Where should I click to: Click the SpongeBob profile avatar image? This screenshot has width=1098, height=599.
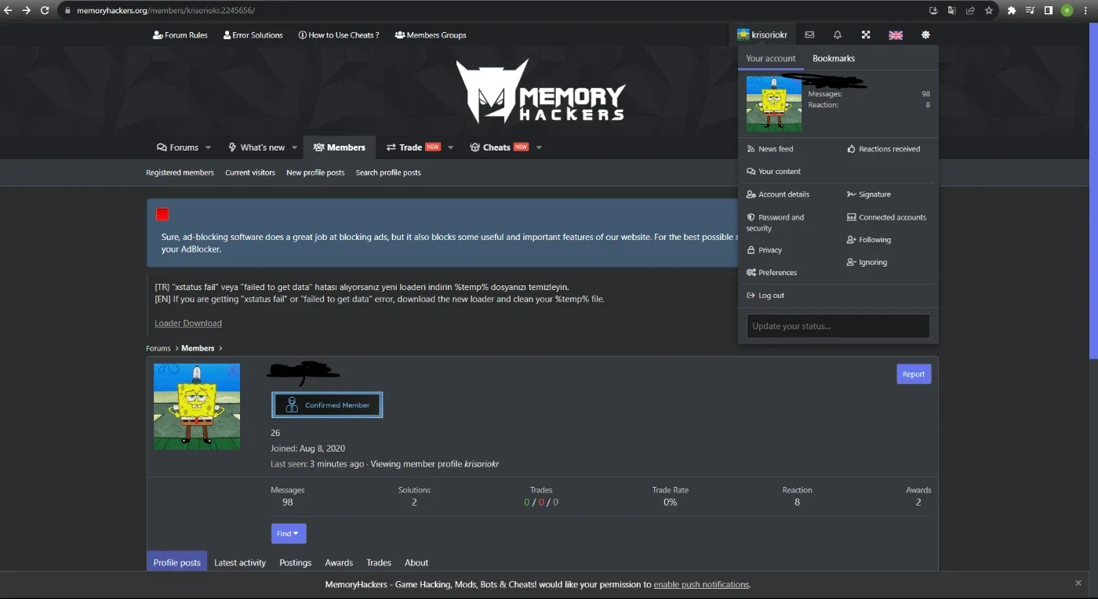tap(197, 406)
